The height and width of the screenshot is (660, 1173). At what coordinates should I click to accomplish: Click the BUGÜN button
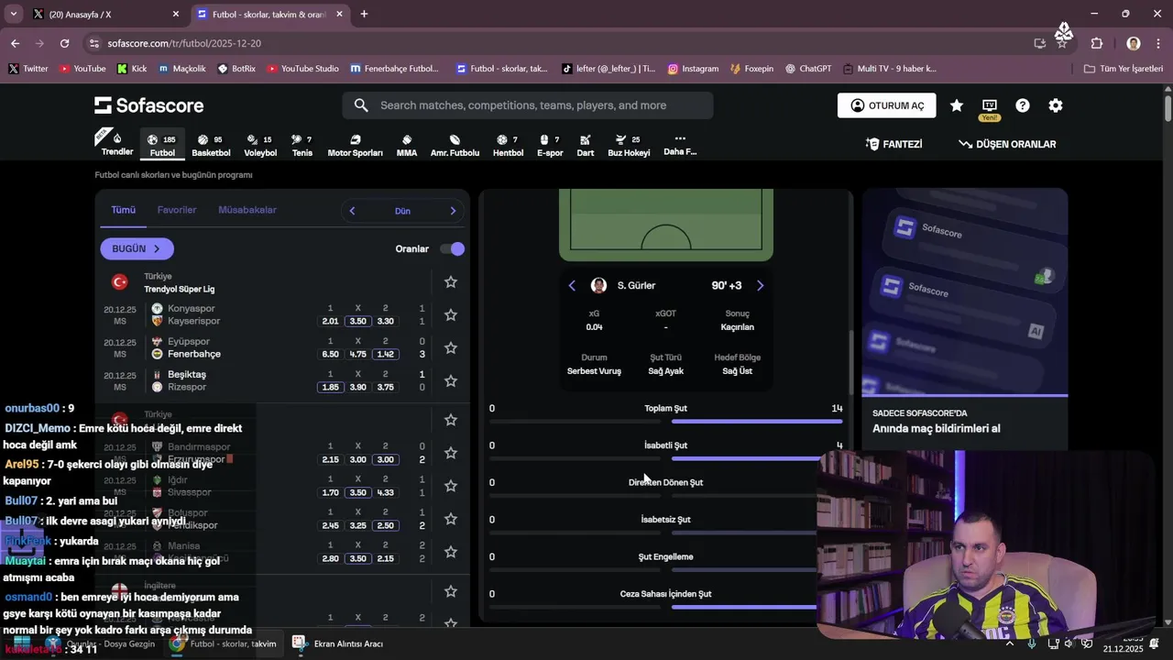(137, 248)
